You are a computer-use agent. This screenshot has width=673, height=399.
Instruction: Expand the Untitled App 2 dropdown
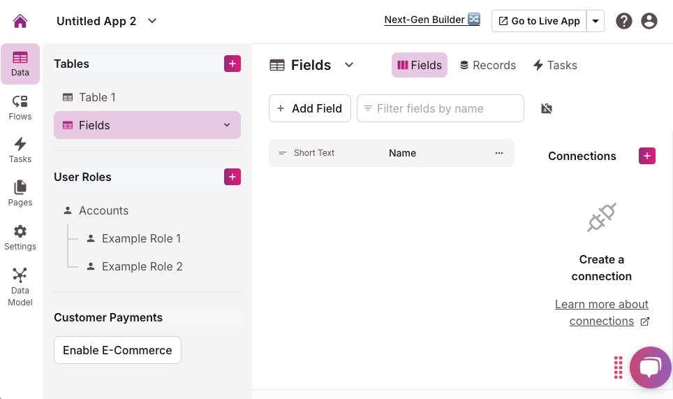(x=152, y=21)
